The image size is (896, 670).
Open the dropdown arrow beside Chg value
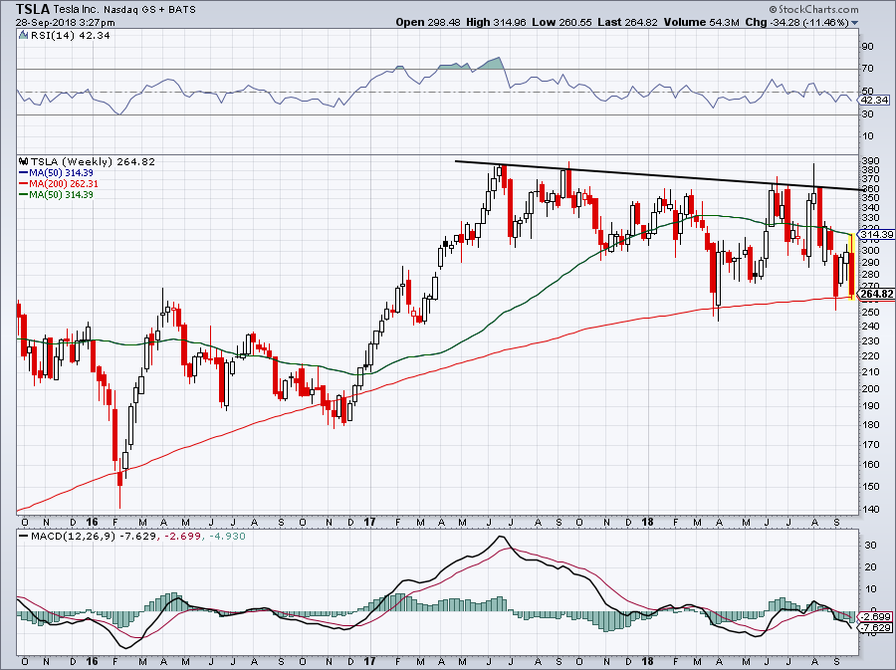(x=854, y=24)
